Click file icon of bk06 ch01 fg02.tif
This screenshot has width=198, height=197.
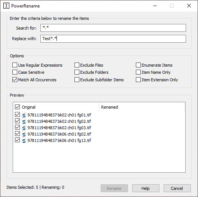[x=24, y=134]
